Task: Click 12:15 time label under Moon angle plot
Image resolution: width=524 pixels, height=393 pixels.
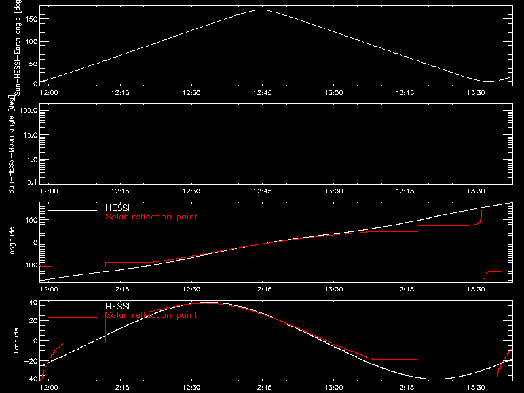Action: click(121, 191)
